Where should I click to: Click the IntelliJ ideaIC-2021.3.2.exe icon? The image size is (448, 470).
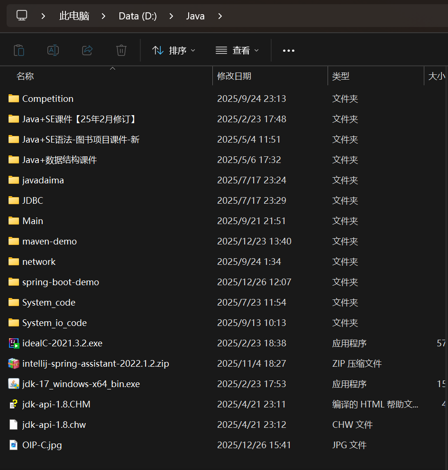tap(14, 343)
